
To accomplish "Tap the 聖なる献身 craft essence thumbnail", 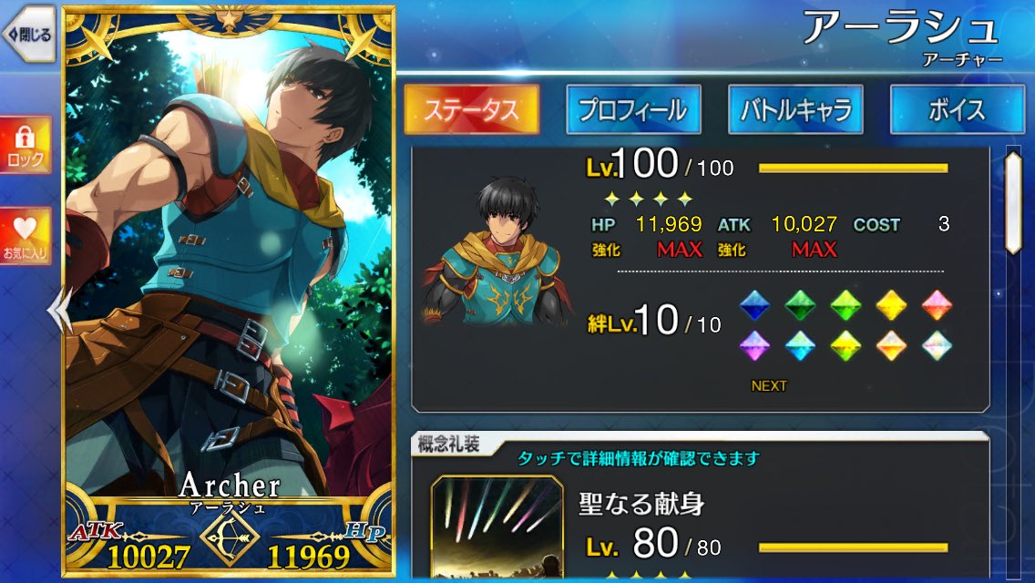I will (497, 527).
